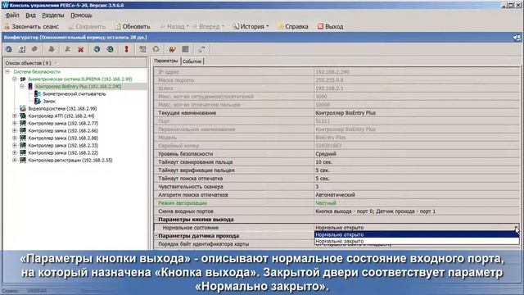Viewport: 524px width, 295px height.
Task: Expand the Контроллер регистрации 192.168.2.55 node
Action: (15, 160)
